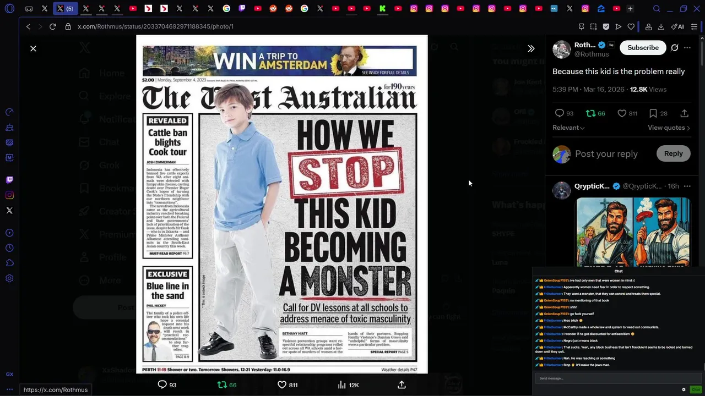Click the address bar URL x.com/Rothmus
The width and height of the screenshot is (705, 396).
155,26
